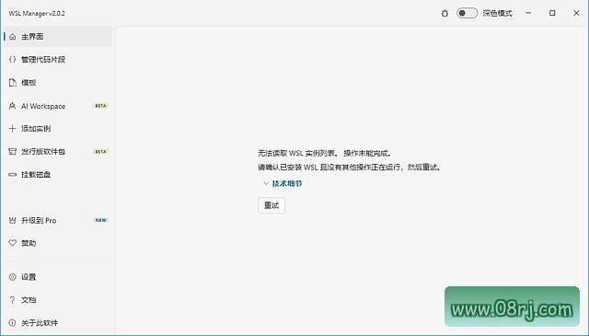Click the WSL Manager v2.0.2 title
The height and width of the screenshot is (336, 589).
[x=37, y=14]
